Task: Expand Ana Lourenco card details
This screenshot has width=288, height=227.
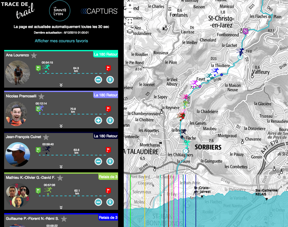Action: (61, 85)
